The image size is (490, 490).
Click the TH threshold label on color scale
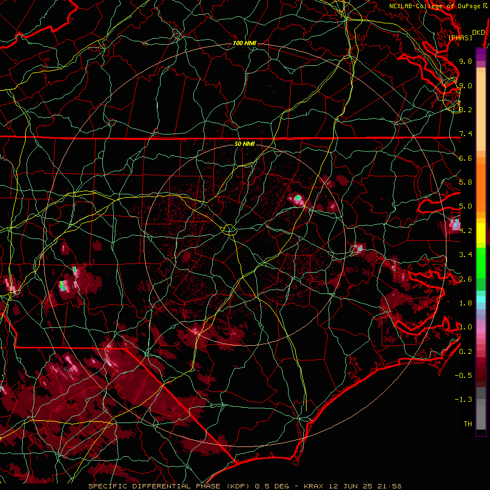tap(468, 424)
